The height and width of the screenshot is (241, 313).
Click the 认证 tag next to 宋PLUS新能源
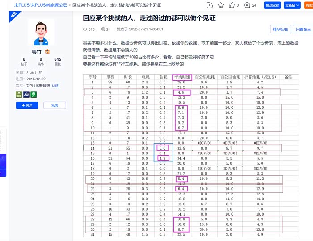(55, 86)
